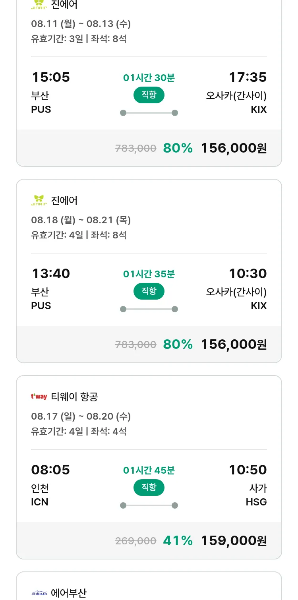Open the 진에어 airline name on the 08.18 card
This screenshot has width=298, height=600.
[64, 201]
